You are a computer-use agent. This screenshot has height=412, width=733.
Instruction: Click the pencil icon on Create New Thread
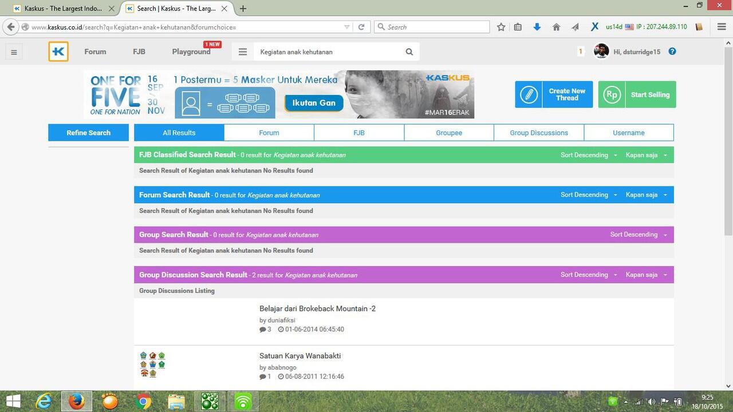coord(529,94)
